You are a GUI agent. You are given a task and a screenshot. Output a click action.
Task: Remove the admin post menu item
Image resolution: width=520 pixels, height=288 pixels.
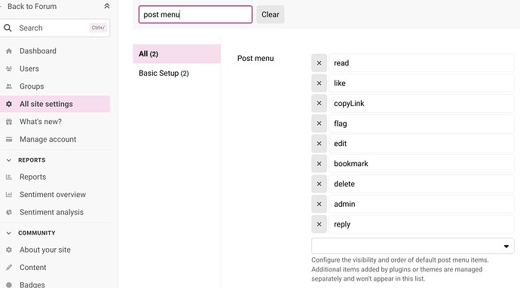(319, 204)
